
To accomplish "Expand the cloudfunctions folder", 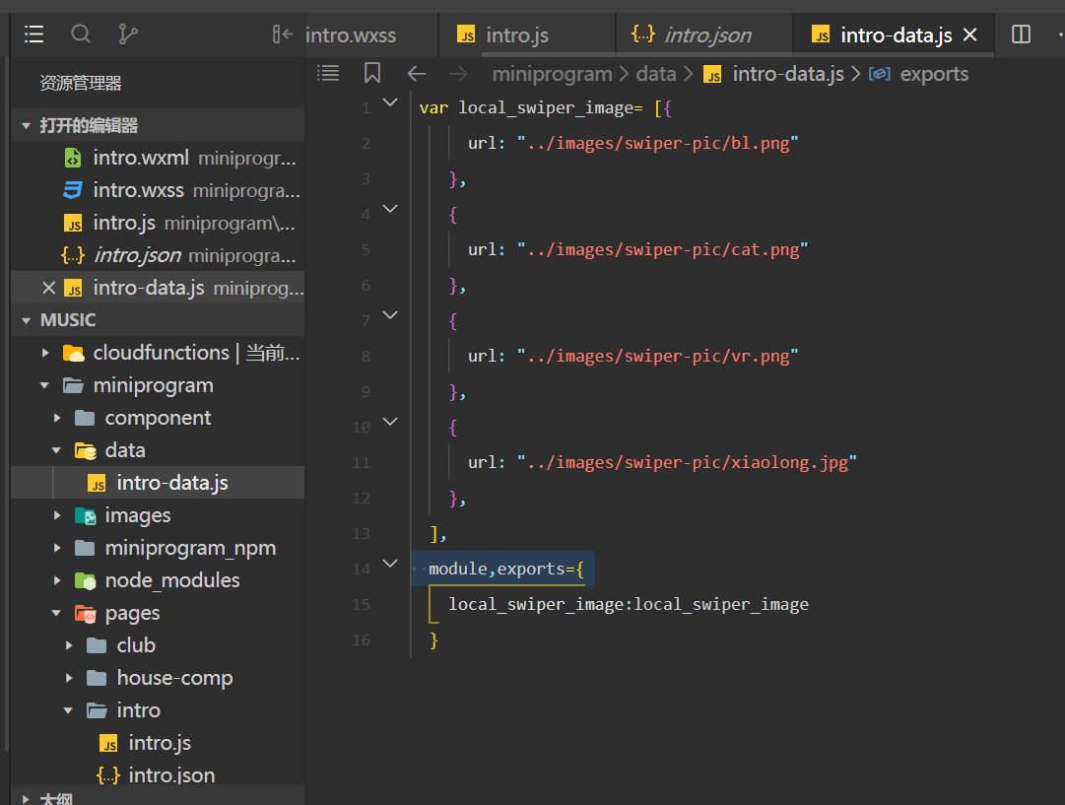I will 45,353.
